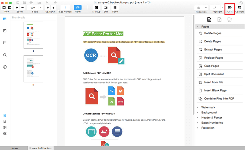Click the page number field

tap(65, 7)
